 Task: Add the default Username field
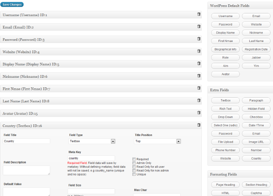[225, 16]
